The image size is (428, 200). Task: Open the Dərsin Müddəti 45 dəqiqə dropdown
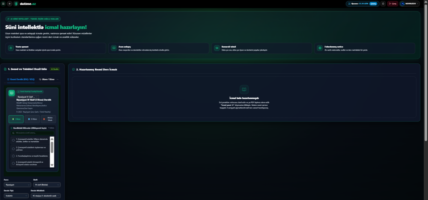[46, 196]
